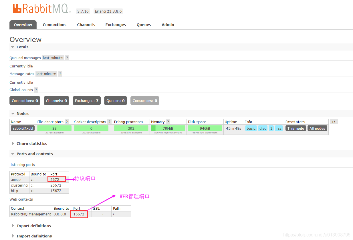
Task: Click the RabbitMQ logo
Action: tap(41, 9)
